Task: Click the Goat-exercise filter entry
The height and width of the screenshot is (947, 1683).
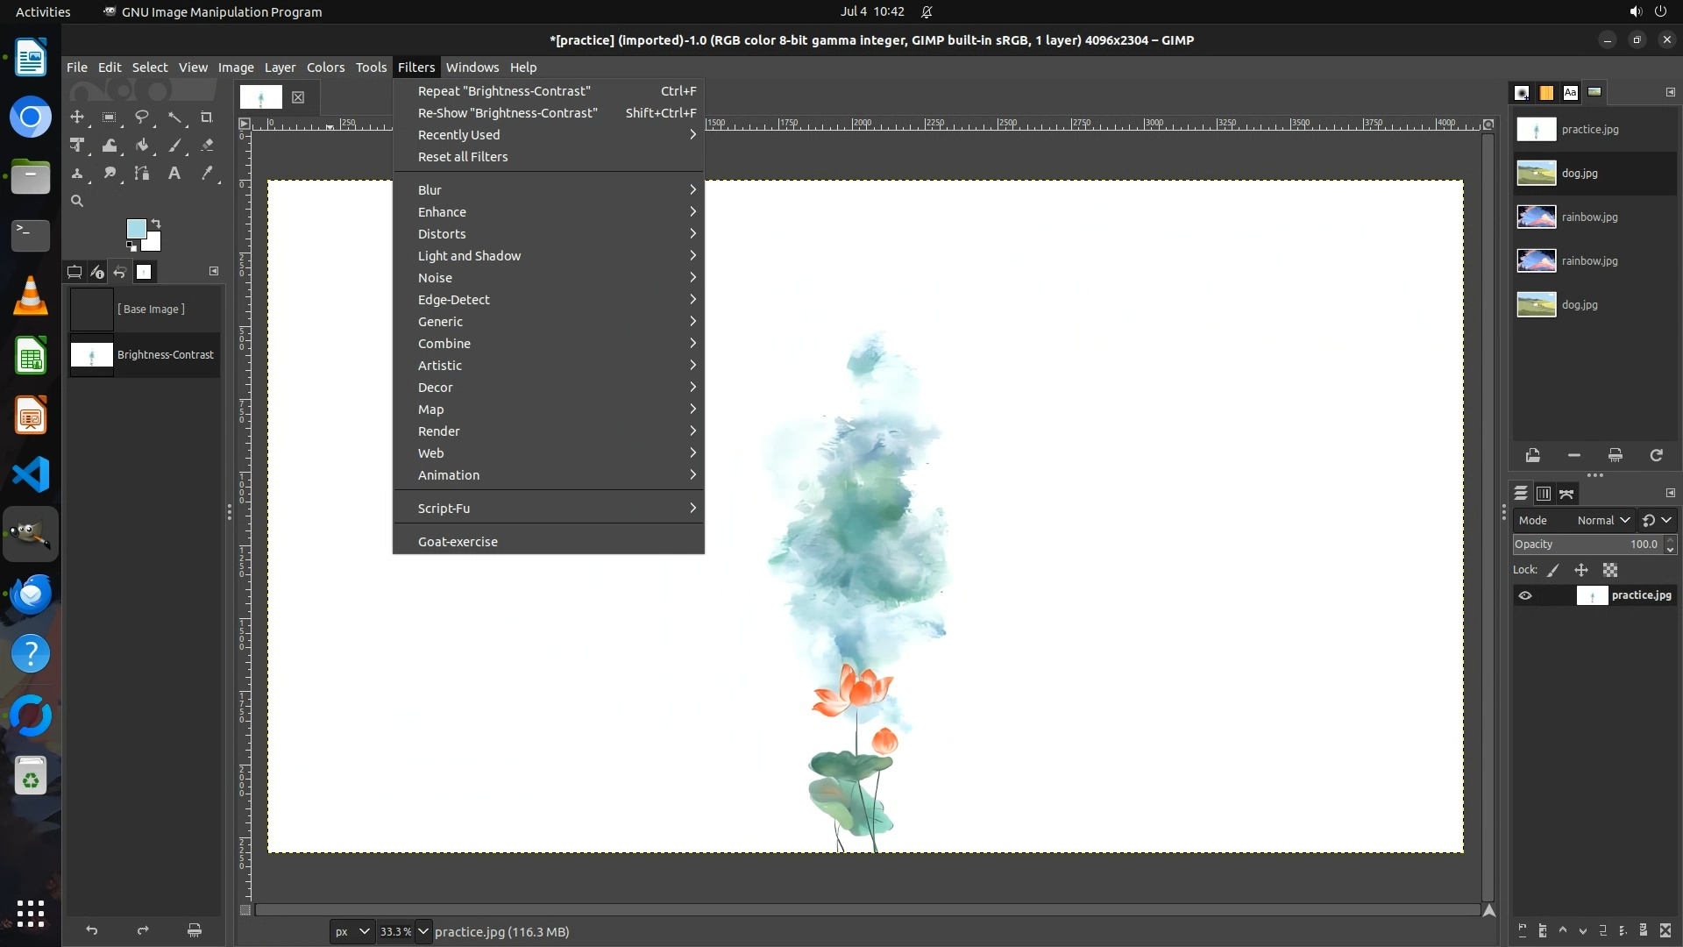Action: coord(458,542)
